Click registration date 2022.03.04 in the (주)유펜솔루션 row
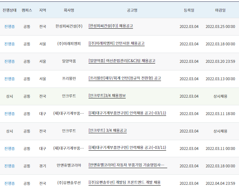The height and width of the screenshot is (191, 239). [x=189, y=183]
